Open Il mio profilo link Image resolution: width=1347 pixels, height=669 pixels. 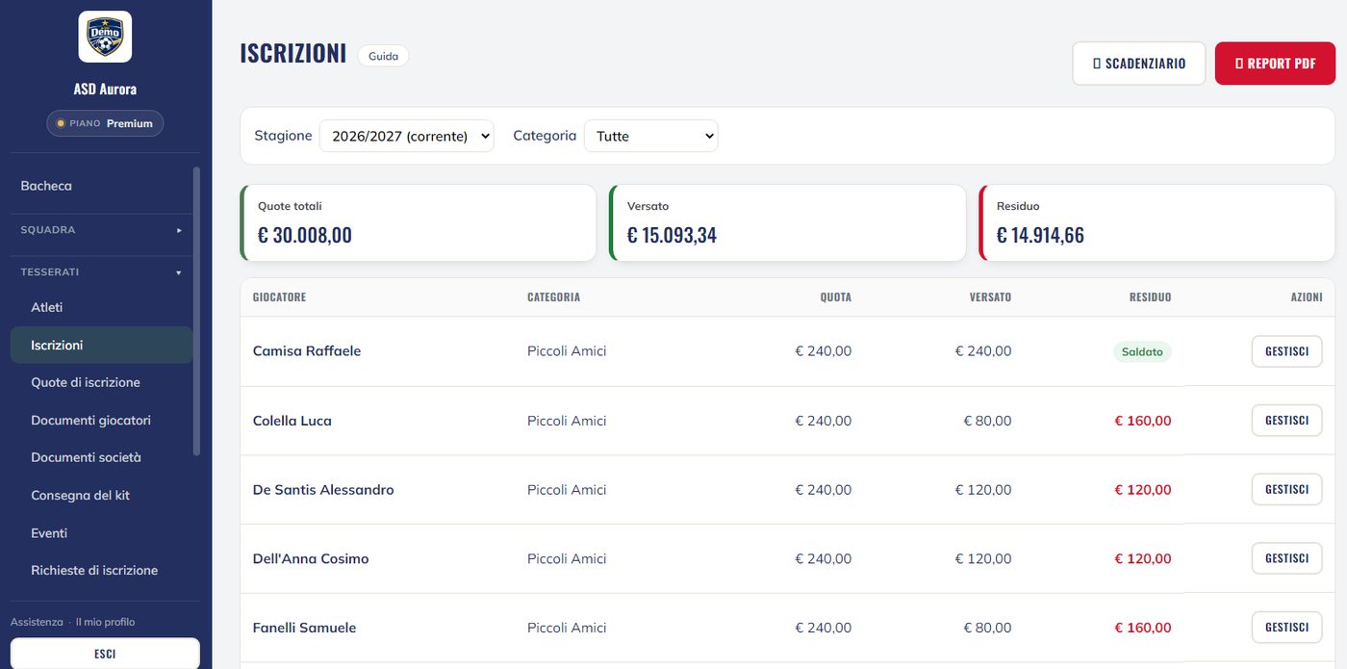pyautogui.click(x=106, y=622)
